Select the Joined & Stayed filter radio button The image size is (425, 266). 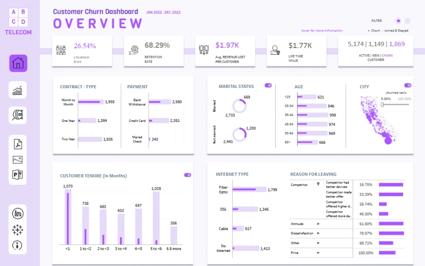pyautogui.click(x=408, y=21)
